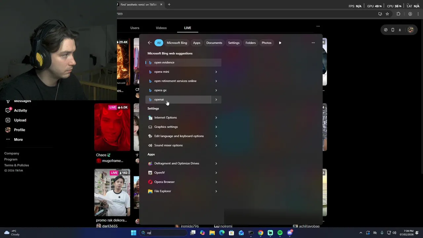Open the Windows Start menu

134,233
